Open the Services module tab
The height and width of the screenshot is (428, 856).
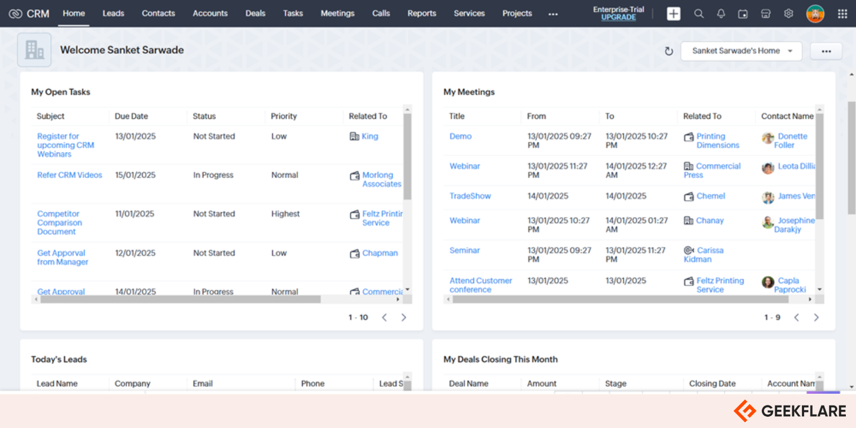pyautogui.click(x=469, y=13)
